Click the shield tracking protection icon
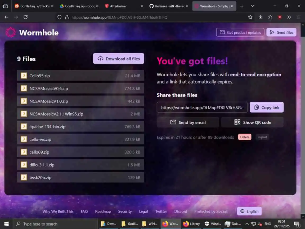 click(59, 17)
